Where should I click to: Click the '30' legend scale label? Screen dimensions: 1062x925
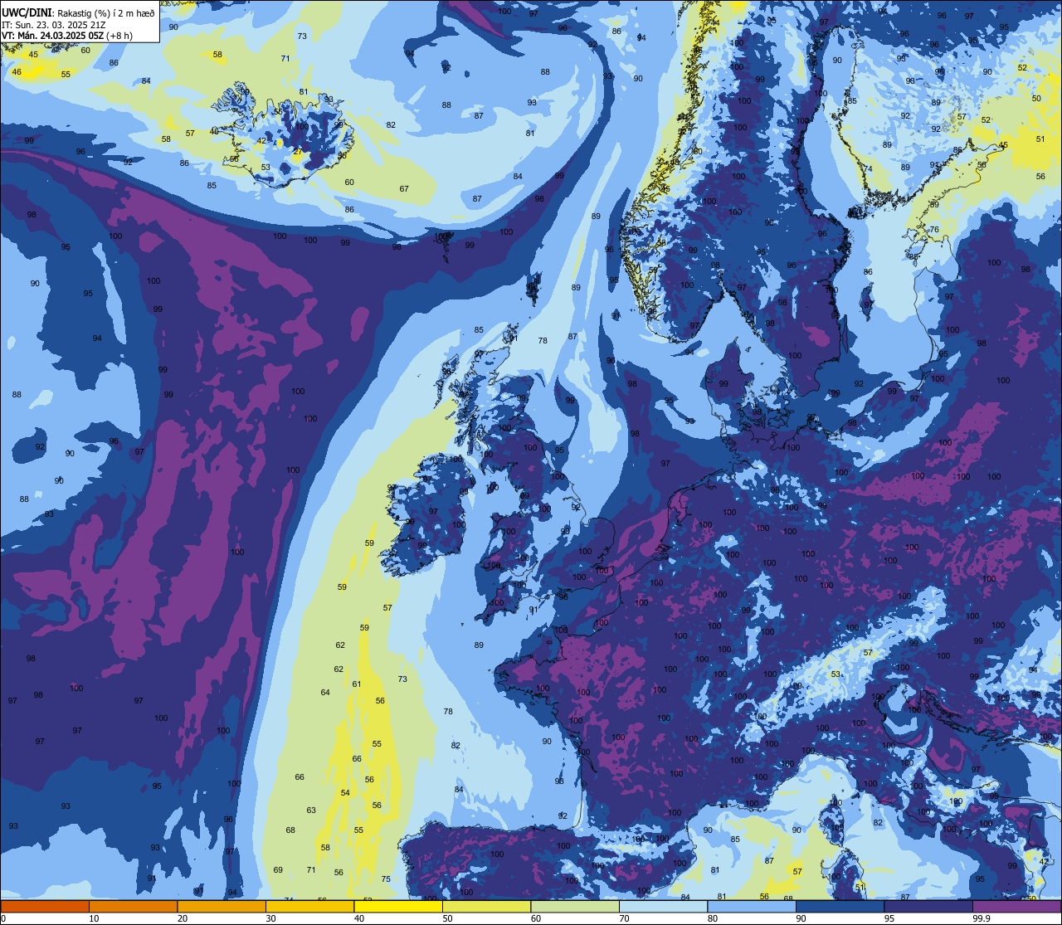270,918
